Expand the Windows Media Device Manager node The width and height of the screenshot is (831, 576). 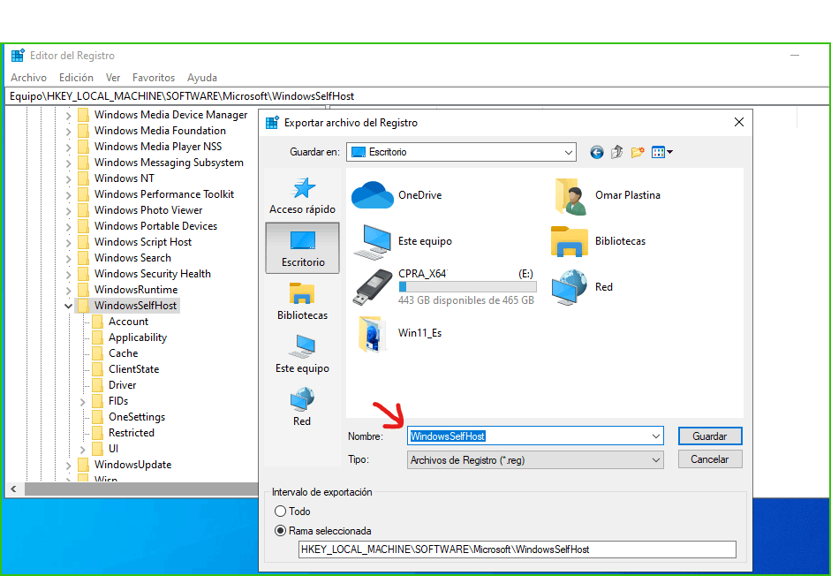(68, 115)
